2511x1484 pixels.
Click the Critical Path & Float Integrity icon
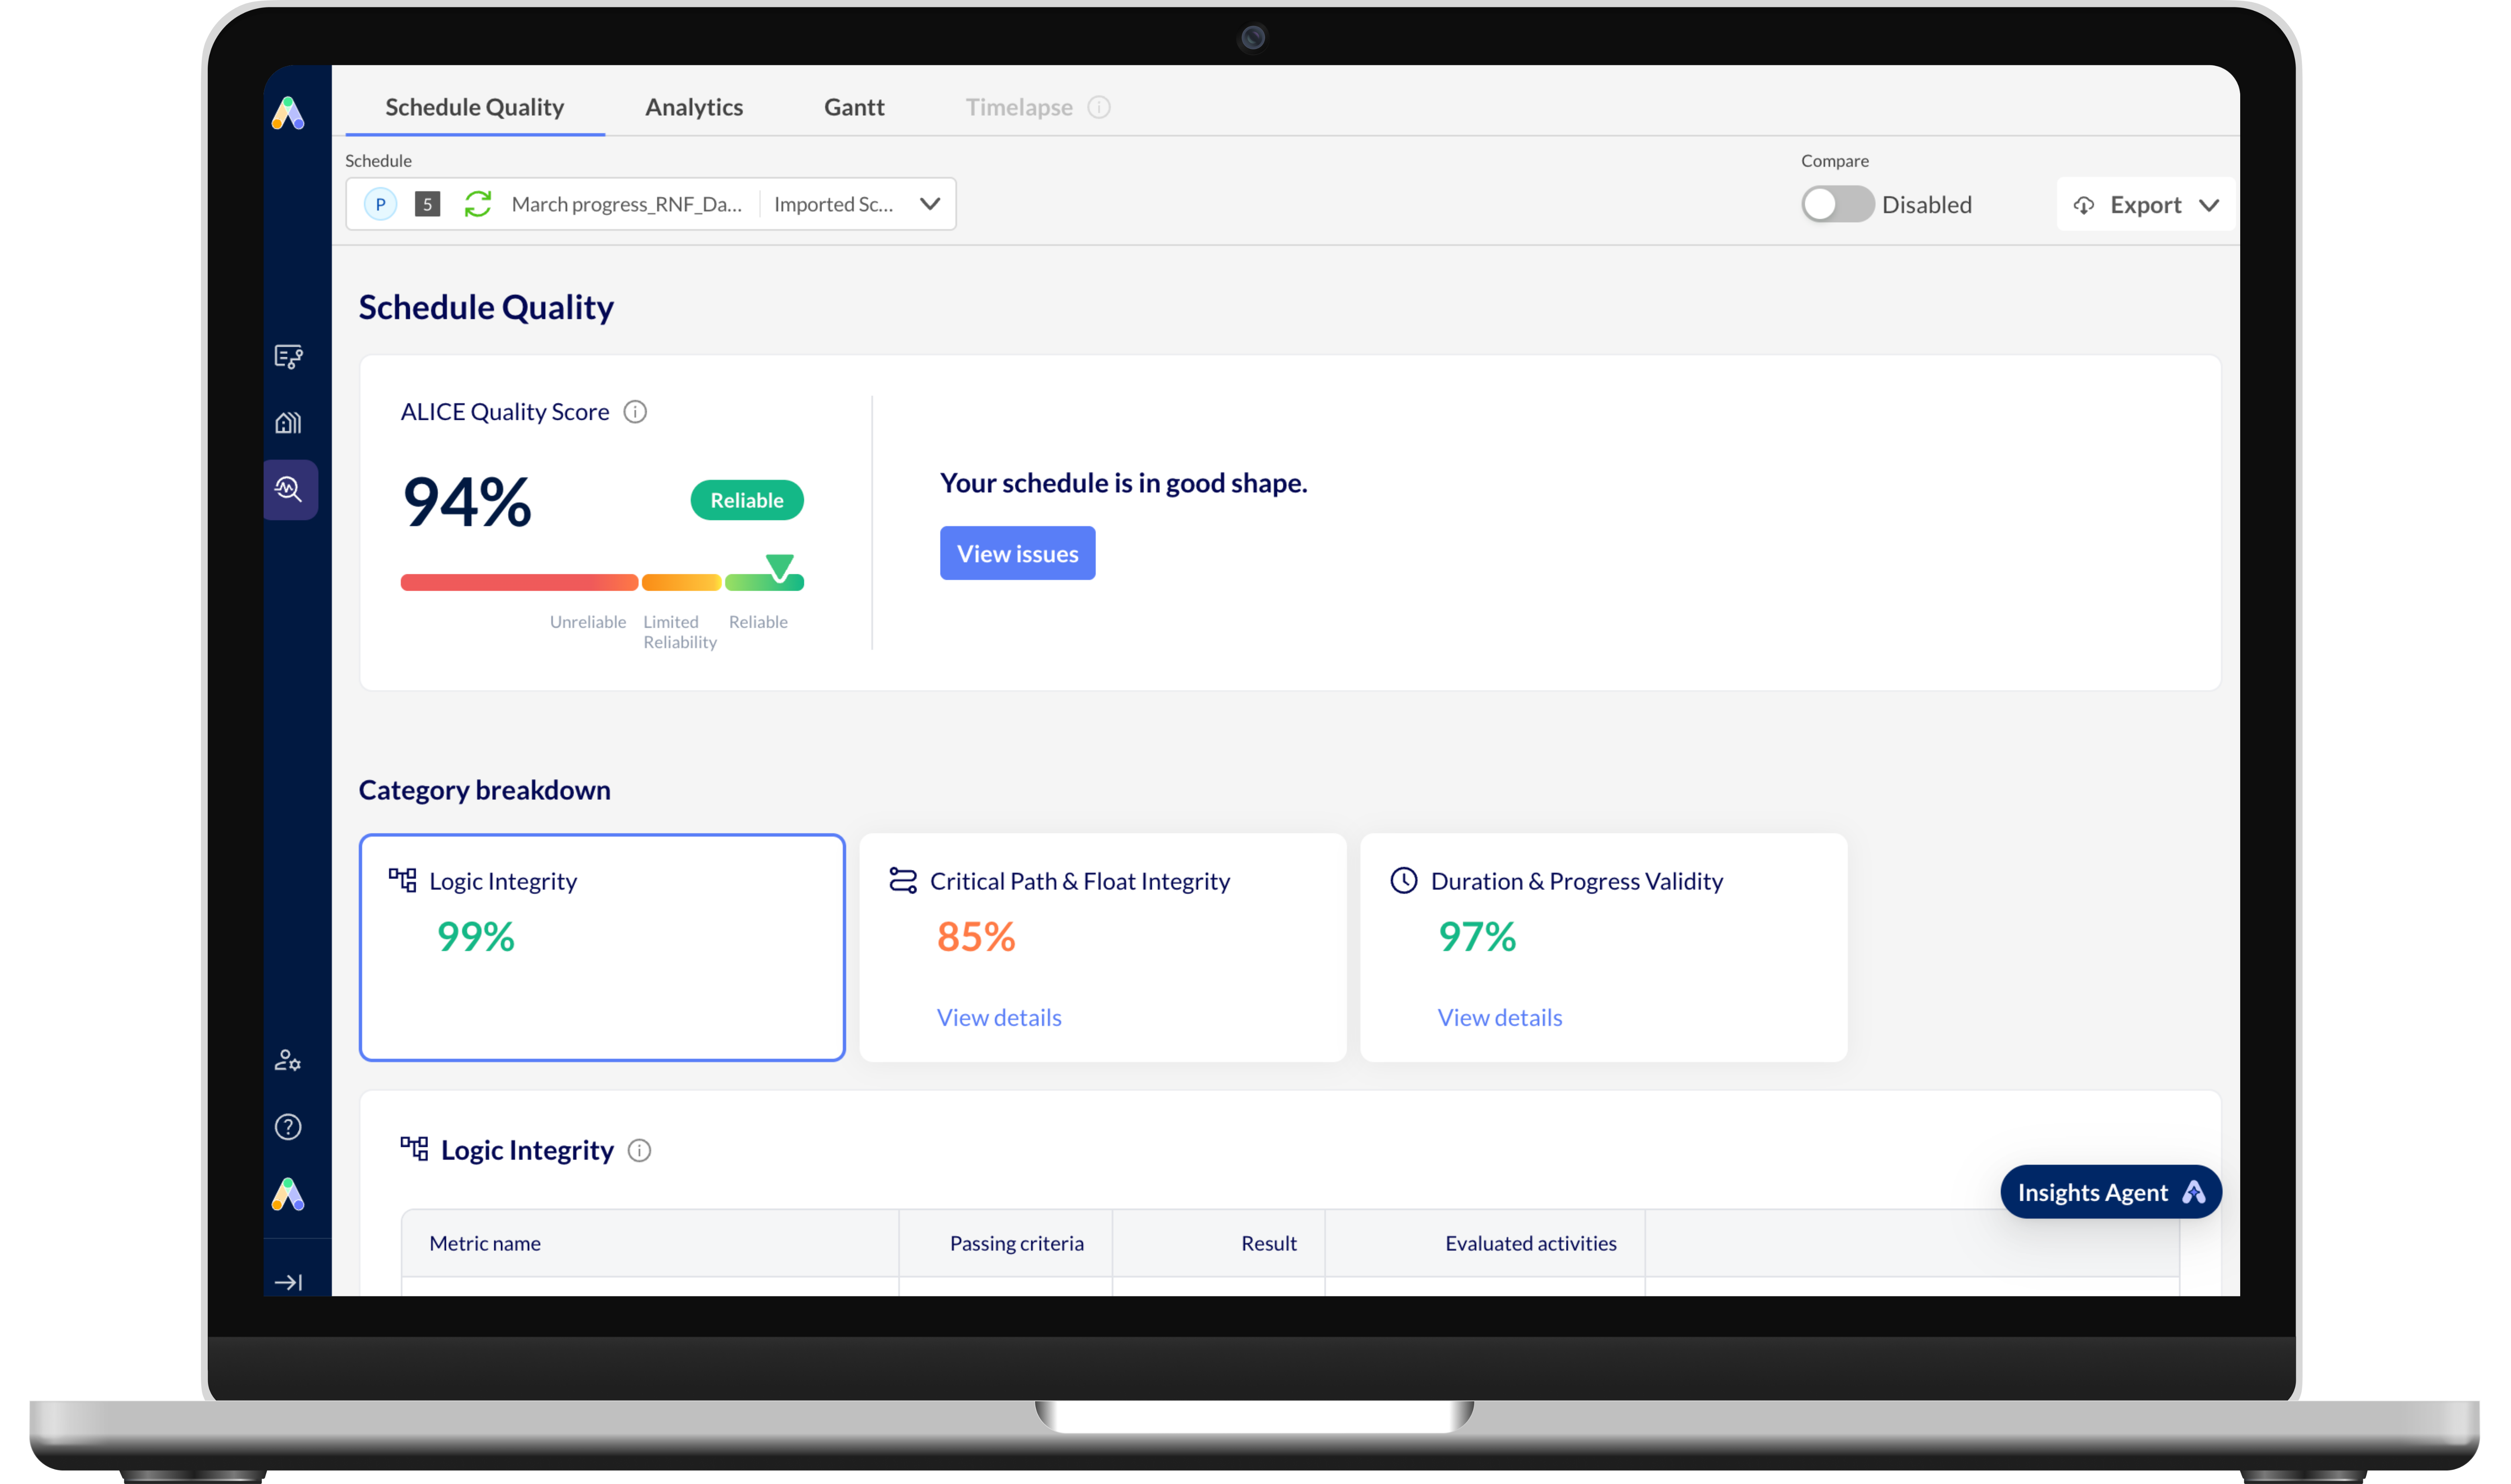tap(903, 880)
